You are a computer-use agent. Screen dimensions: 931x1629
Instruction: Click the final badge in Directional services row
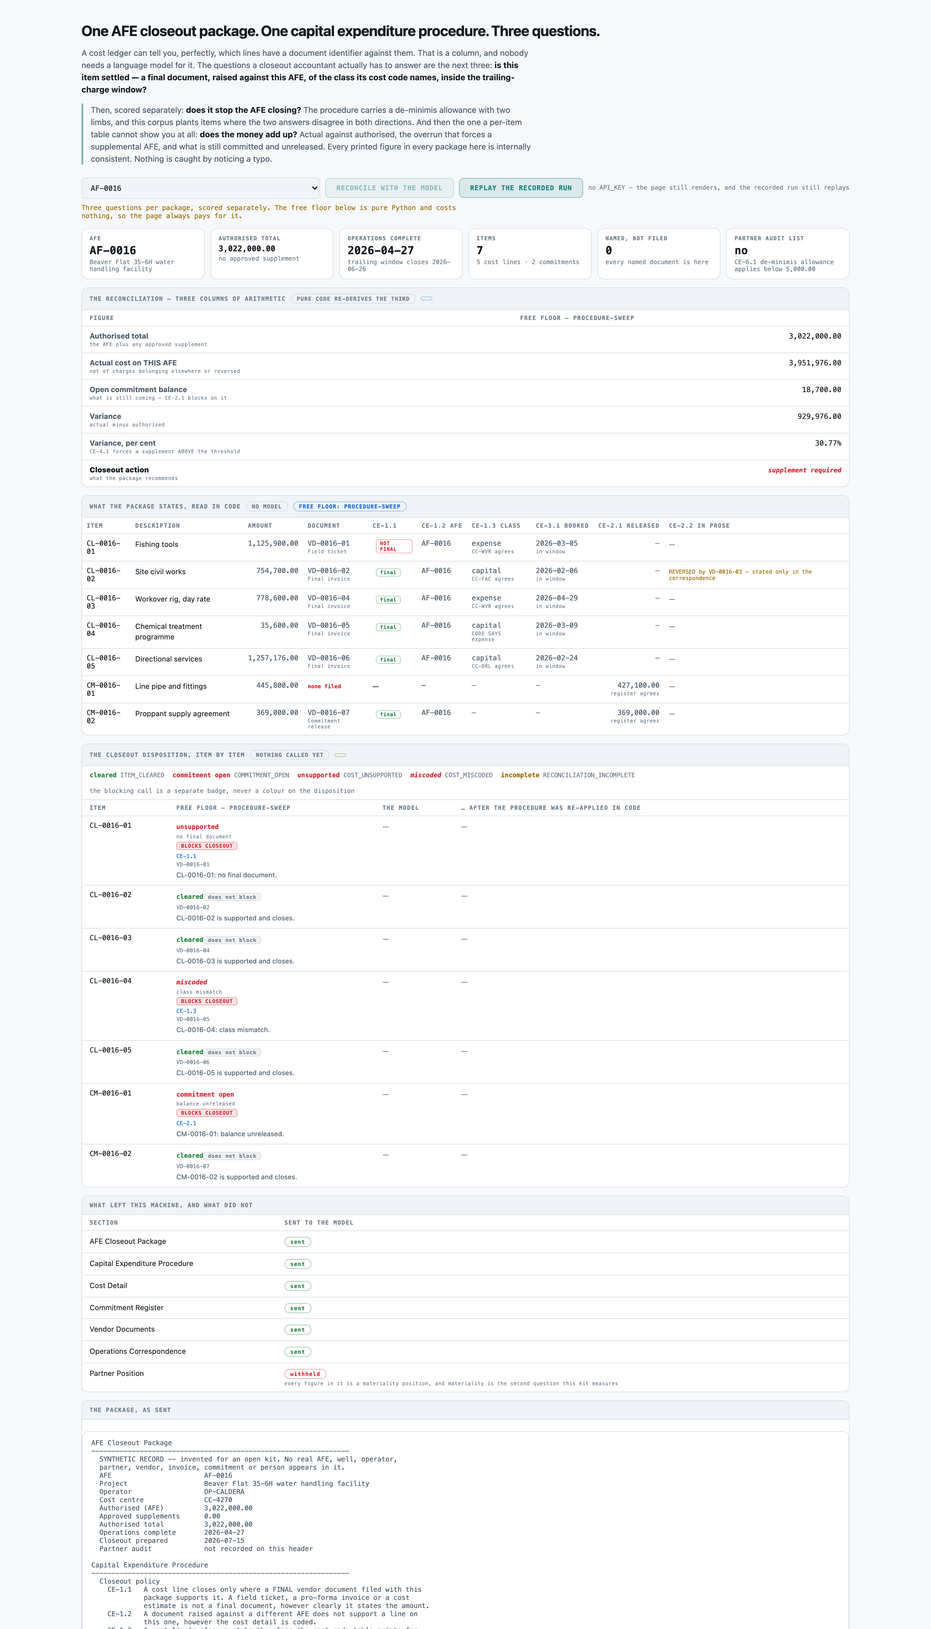(x=388, y=660)
